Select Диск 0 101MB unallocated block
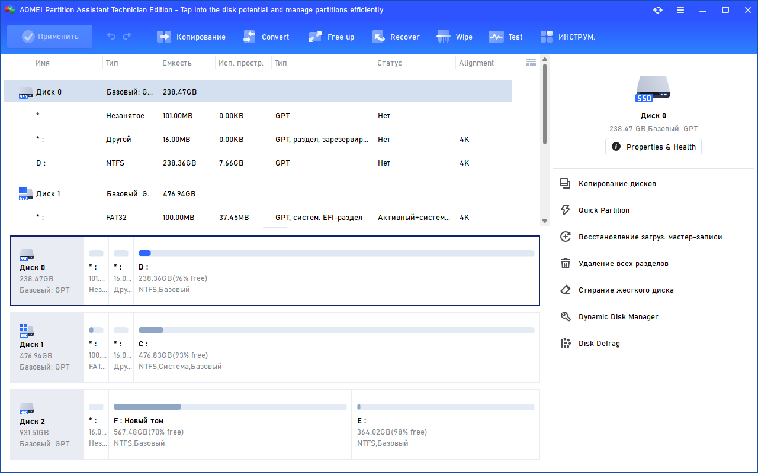Image resolution: width=758 pixels, height=473 pixels. pyautogui.click(x=96, y=271)
